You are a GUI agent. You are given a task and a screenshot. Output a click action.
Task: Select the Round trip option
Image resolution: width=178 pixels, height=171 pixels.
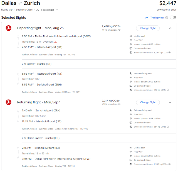(7, 10)
